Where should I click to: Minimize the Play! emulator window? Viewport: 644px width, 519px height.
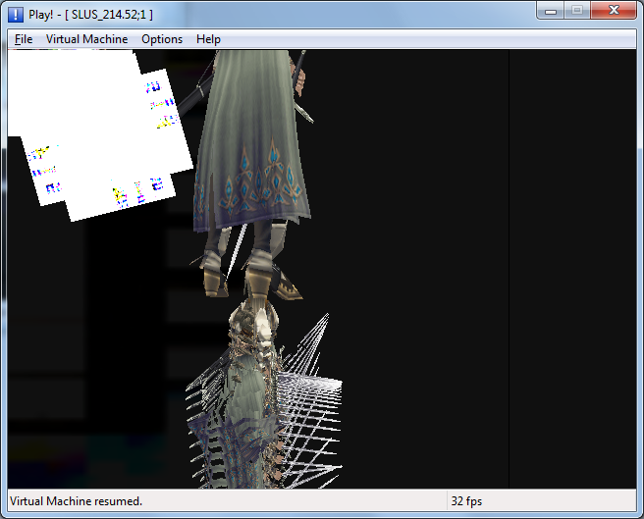[551, 10]
